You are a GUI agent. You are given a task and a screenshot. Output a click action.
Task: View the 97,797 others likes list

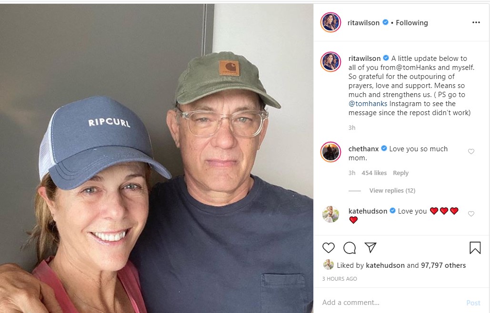(x=443, y=265)
